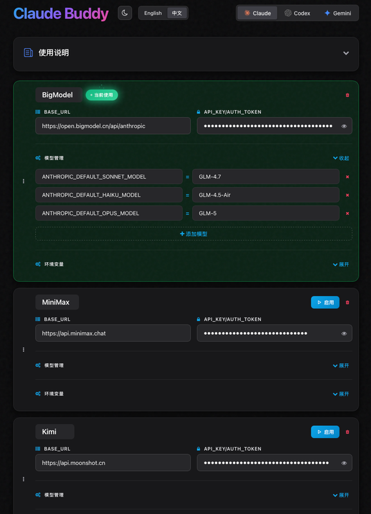
Task: Click the ANTHROPIC_DEFAULT_OPUS_MODEL key field
Action: click(x=109, y=213)
